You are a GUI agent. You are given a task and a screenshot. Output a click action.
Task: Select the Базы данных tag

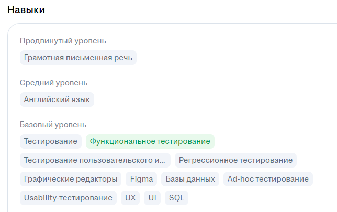[x=190, y=179]
